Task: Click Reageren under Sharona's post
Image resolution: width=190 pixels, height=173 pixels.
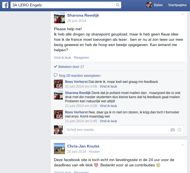Action: 81,58
